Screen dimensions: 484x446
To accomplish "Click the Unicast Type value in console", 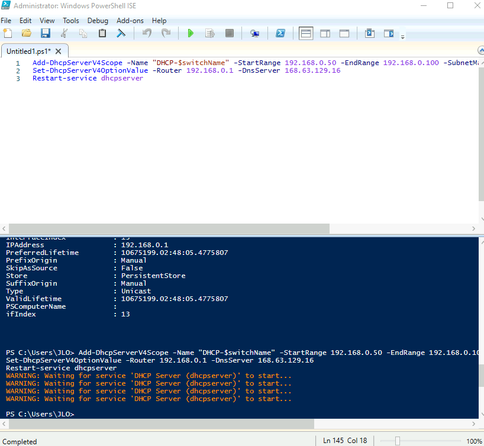I will [x=136, y=291].
